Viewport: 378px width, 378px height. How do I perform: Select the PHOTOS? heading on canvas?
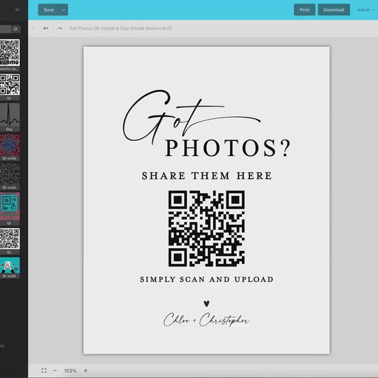(x=227, y=148)
